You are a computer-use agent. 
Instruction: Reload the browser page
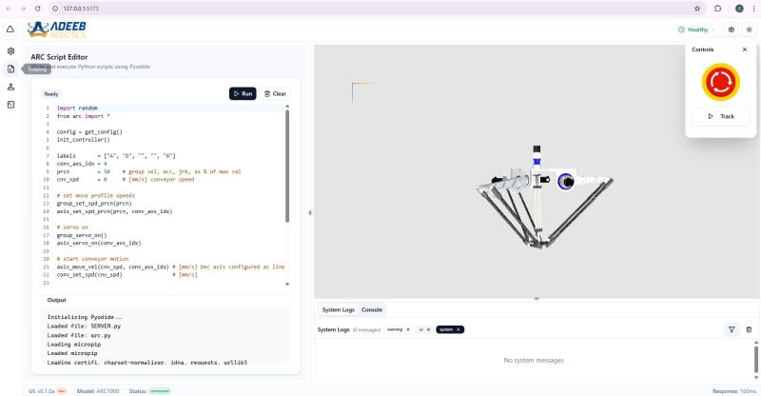38,9
